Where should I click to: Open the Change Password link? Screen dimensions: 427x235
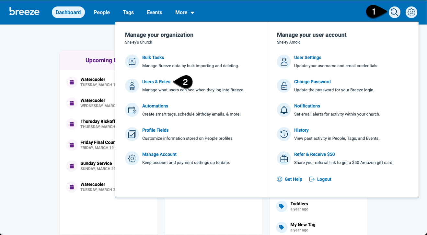312,82
